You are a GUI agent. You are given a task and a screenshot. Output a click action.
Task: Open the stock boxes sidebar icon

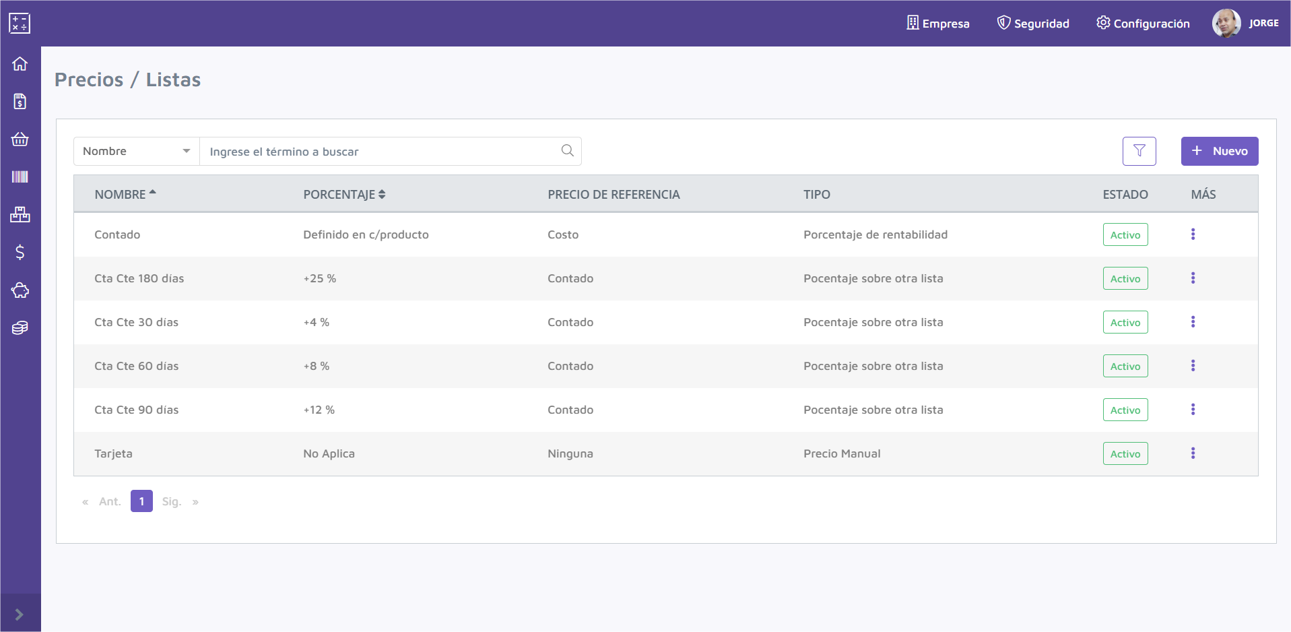coord(20,214)
